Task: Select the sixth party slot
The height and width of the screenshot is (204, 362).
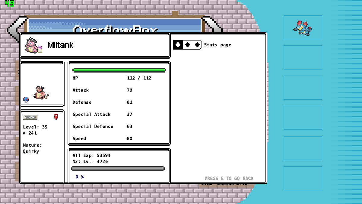Action: [x=303, y=178]
